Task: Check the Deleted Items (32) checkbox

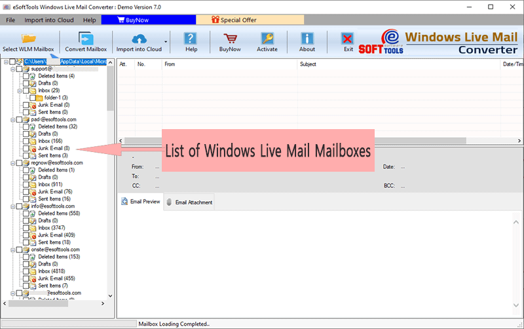Action: pos(26,126)
